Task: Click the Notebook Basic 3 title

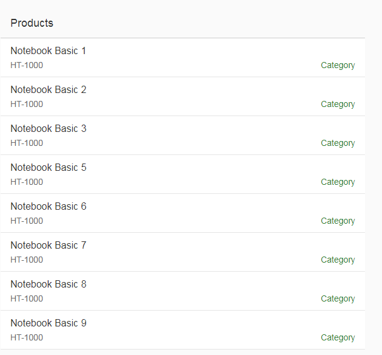Action: tap(49, 129)
